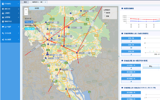Toggle the orange legend circle in the bar chart
The image size is (160, 100).
coord(157,51)
